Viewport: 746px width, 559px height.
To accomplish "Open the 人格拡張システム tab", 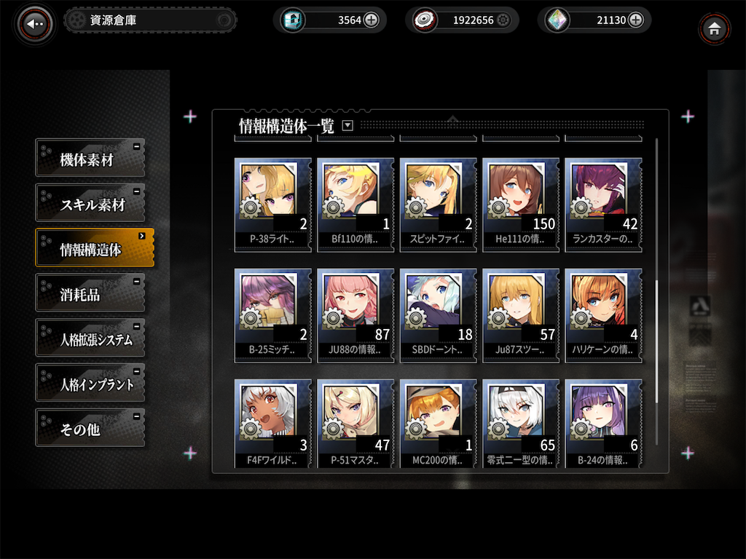I will (x=90, y=338).
